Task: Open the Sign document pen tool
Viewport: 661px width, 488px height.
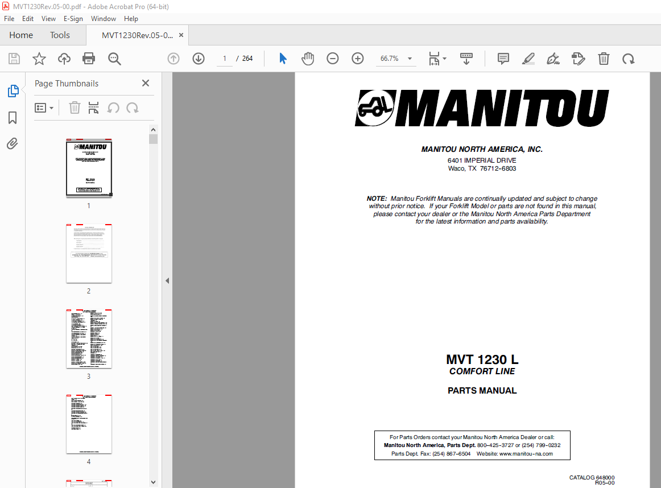Action: [x=553, y=59]
